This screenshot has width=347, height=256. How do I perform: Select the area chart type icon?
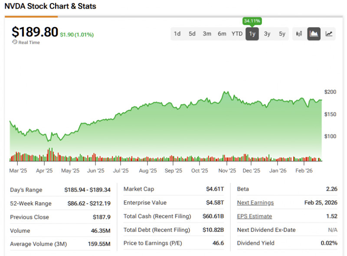(314, 34)
